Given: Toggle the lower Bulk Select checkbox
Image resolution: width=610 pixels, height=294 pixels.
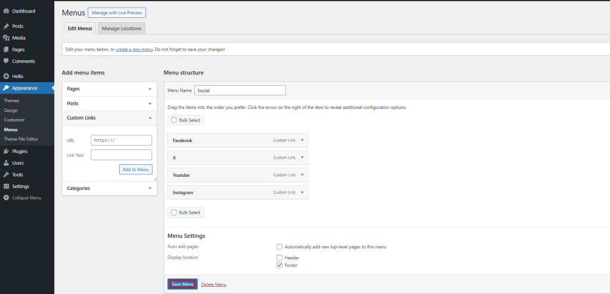Looking at the screenshot, I should pyautogui.click(x=174, y=212).
